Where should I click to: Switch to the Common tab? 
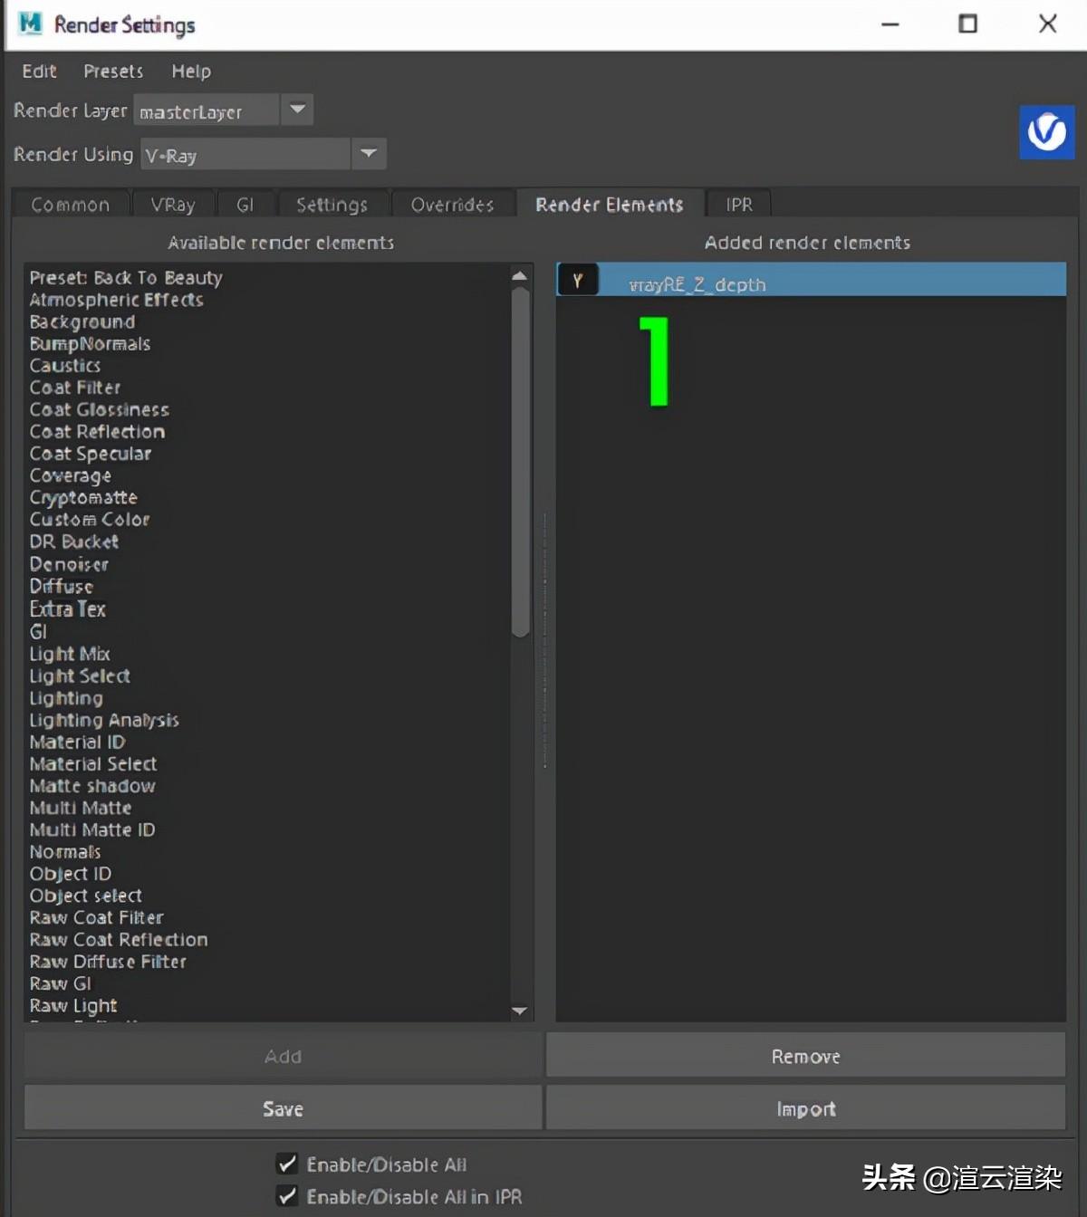[x=71, y=205]
